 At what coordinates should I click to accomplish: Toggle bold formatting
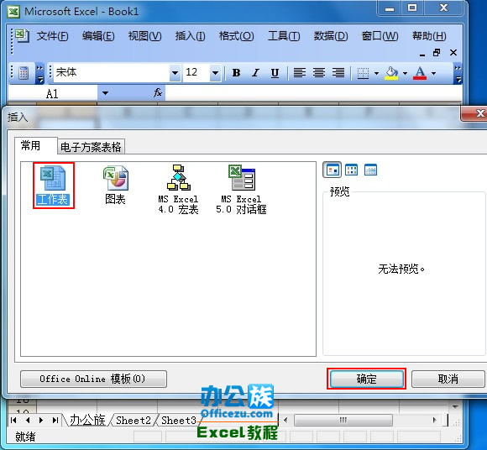click(x=236, y=73)
